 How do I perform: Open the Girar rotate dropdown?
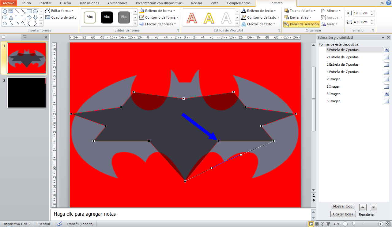[329, 24]
